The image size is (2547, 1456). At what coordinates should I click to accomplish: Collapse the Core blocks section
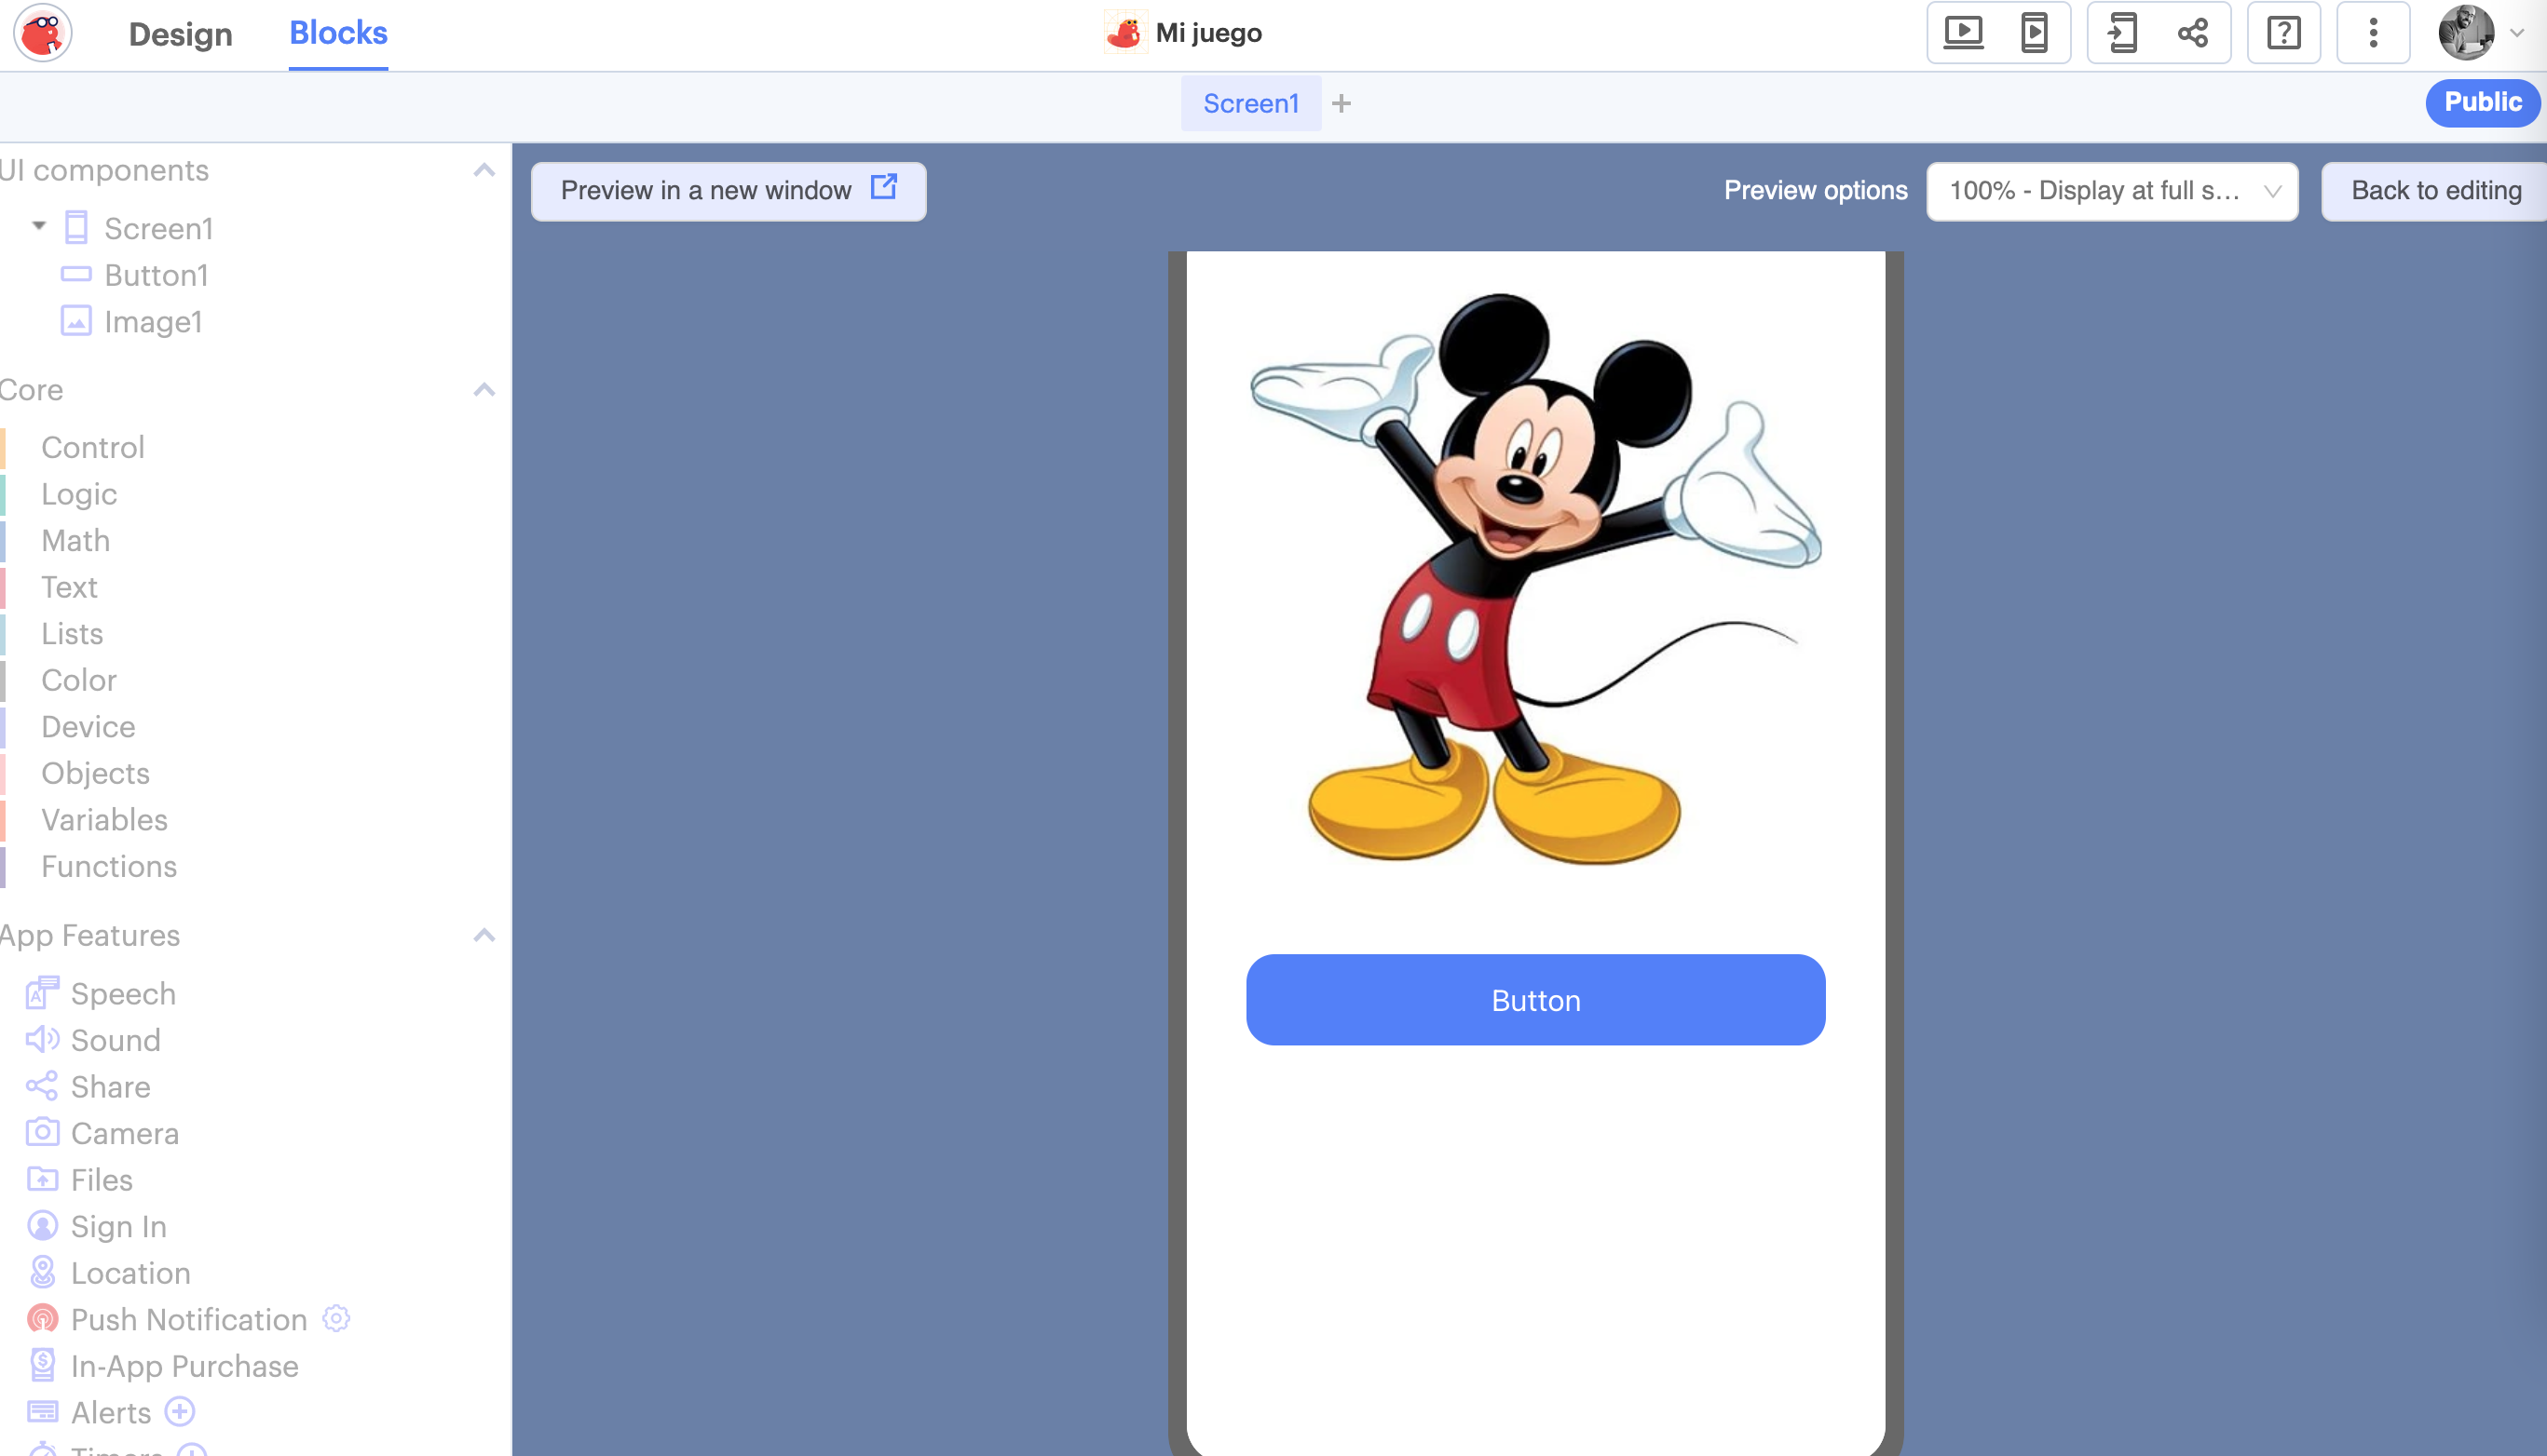click(x=484, y=389)
